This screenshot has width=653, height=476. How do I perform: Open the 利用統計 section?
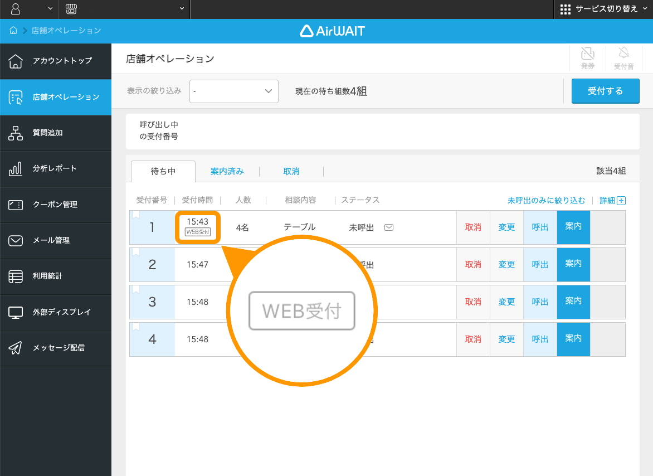(x=56, y=276)
